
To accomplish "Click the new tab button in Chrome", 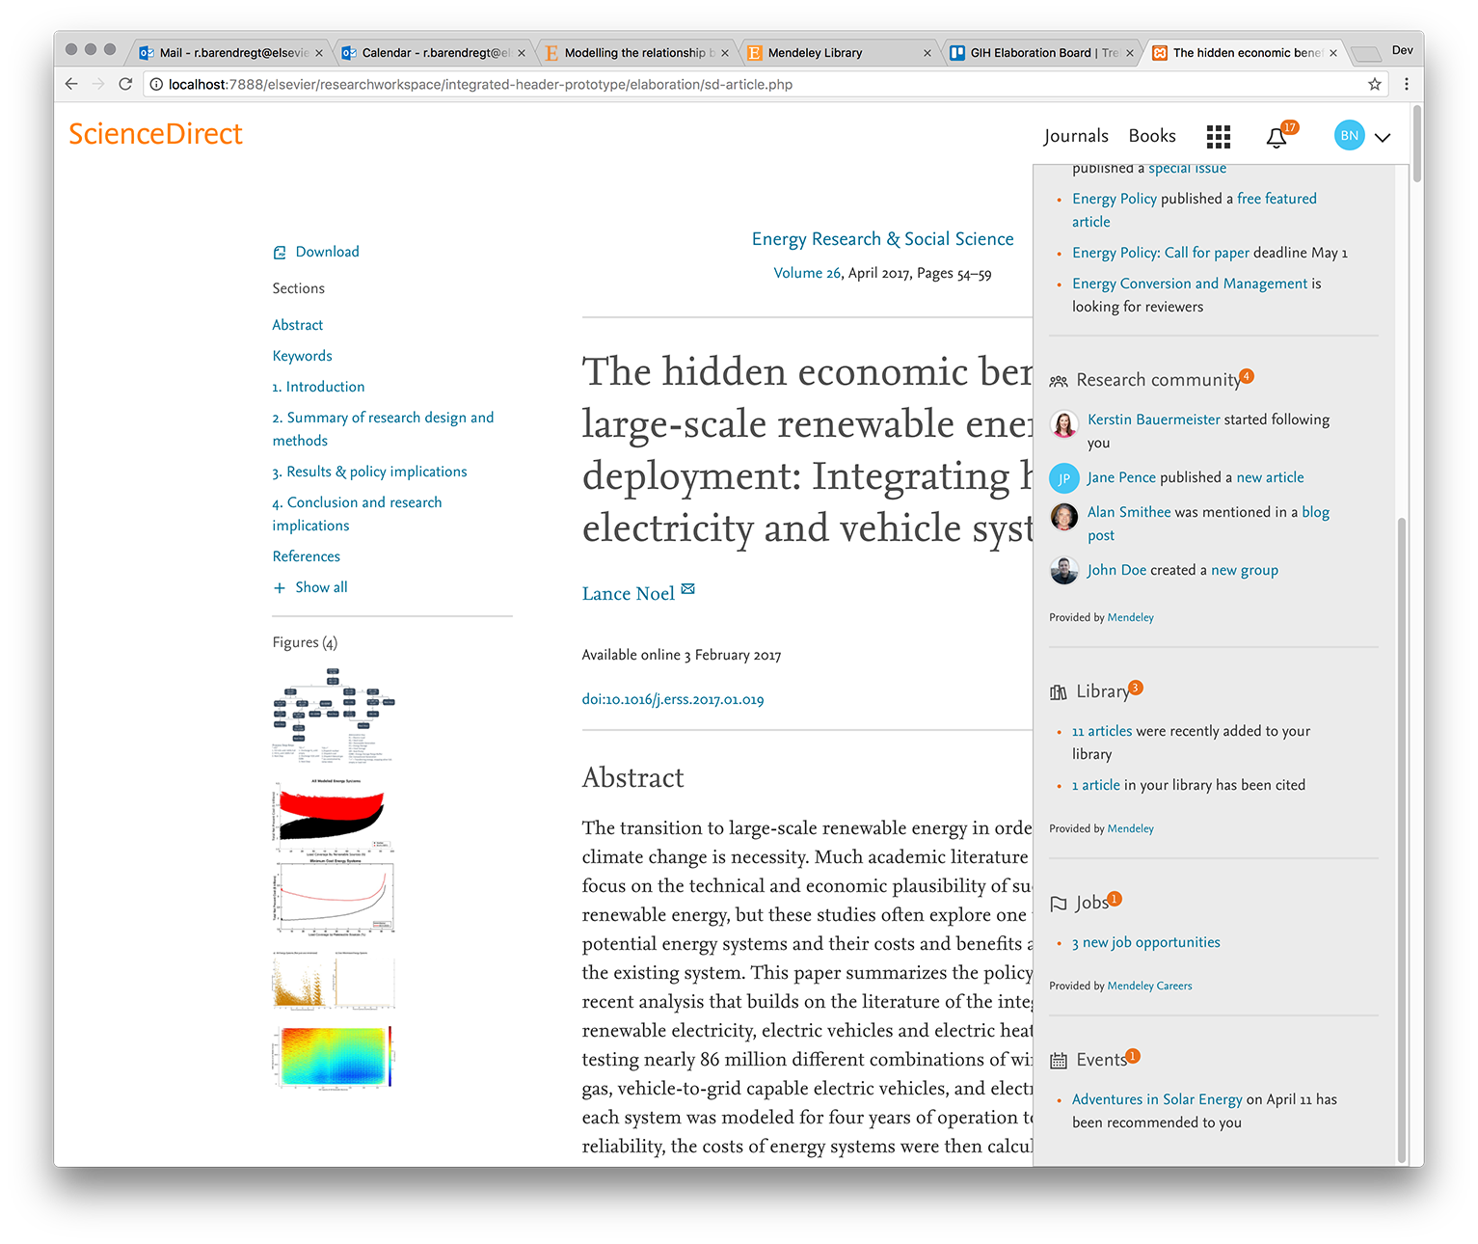I will pyautogui.click(x=1365, y=53).
